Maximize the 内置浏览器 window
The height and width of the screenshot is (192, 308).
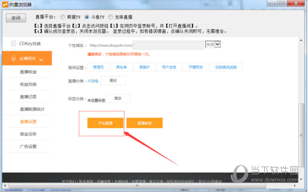282,3
